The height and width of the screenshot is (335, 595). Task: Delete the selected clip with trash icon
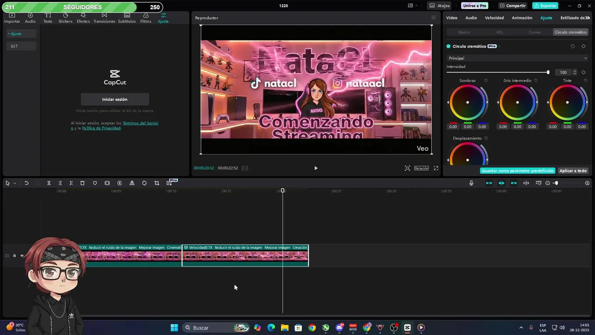(x=82, y=183)
